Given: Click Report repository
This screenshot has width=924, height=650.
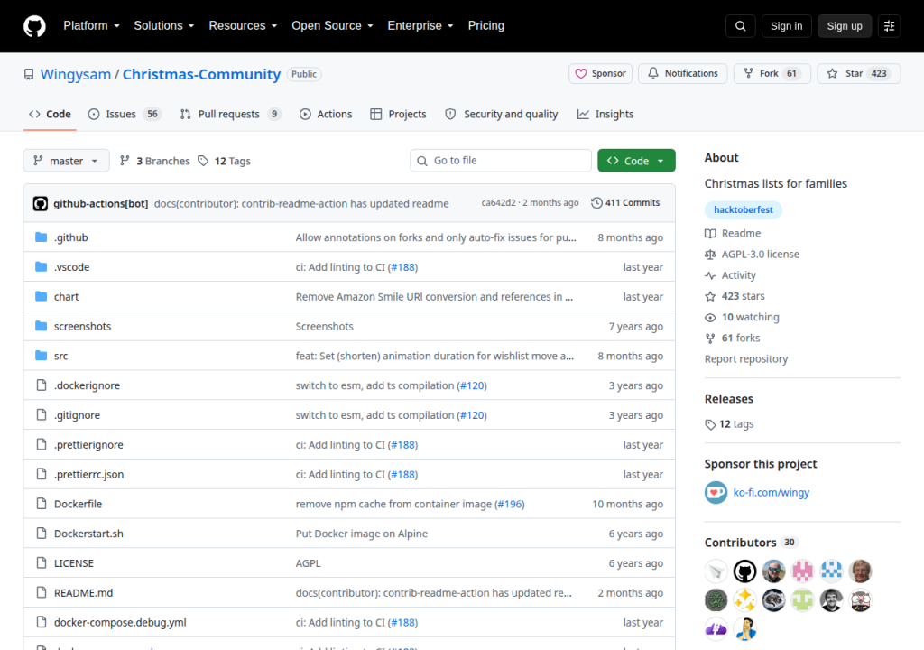Looking at the screenshot, I should coord(746,359).
